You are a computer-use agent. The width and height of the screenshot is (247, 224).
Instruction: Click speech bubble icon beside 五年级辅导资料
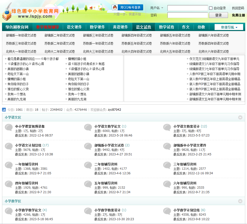click(88, 185)
